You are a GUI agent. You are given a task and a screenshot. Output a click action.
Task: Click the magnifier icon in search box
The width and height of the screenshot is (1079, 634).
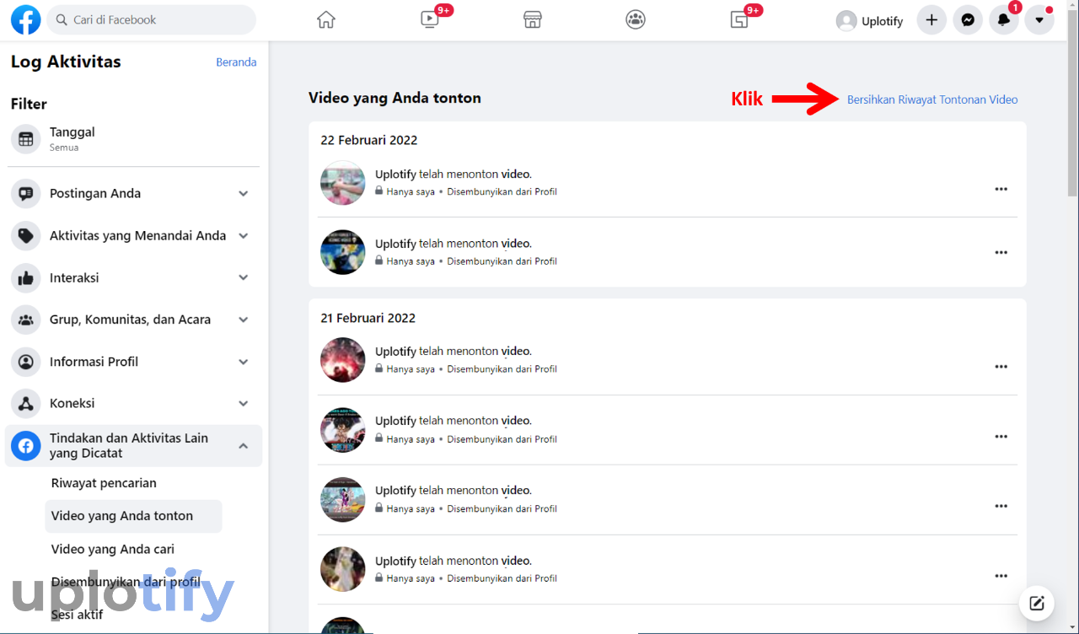(x=62, y=19)
